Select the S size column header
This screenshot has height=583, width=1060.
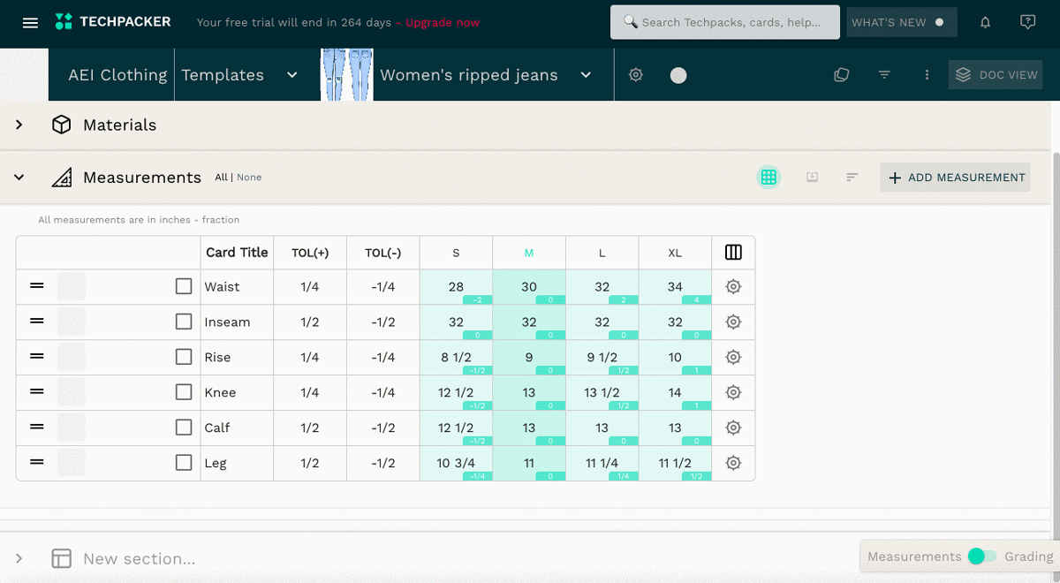point(456,253)
